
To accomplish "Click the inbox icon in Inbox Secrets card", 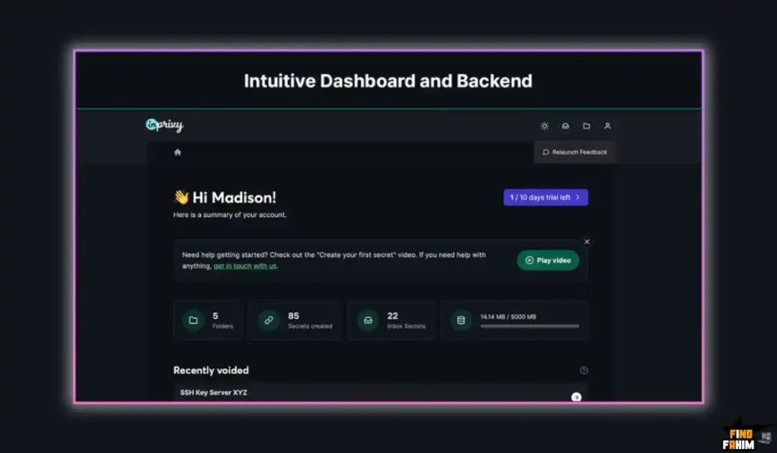I will tap(368, 320).
